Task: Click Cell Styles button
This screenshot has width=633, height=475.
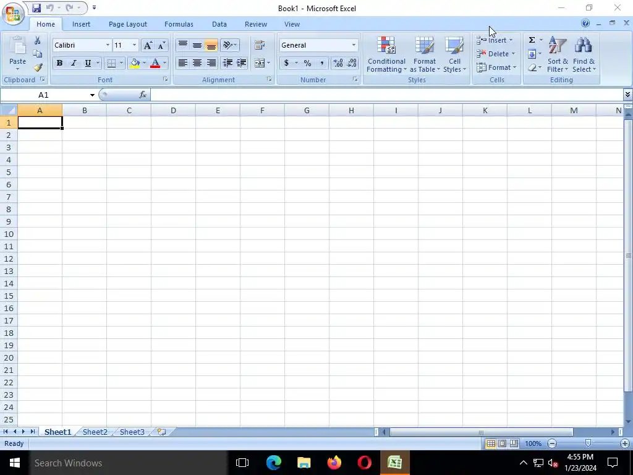Action: point(454,55)
